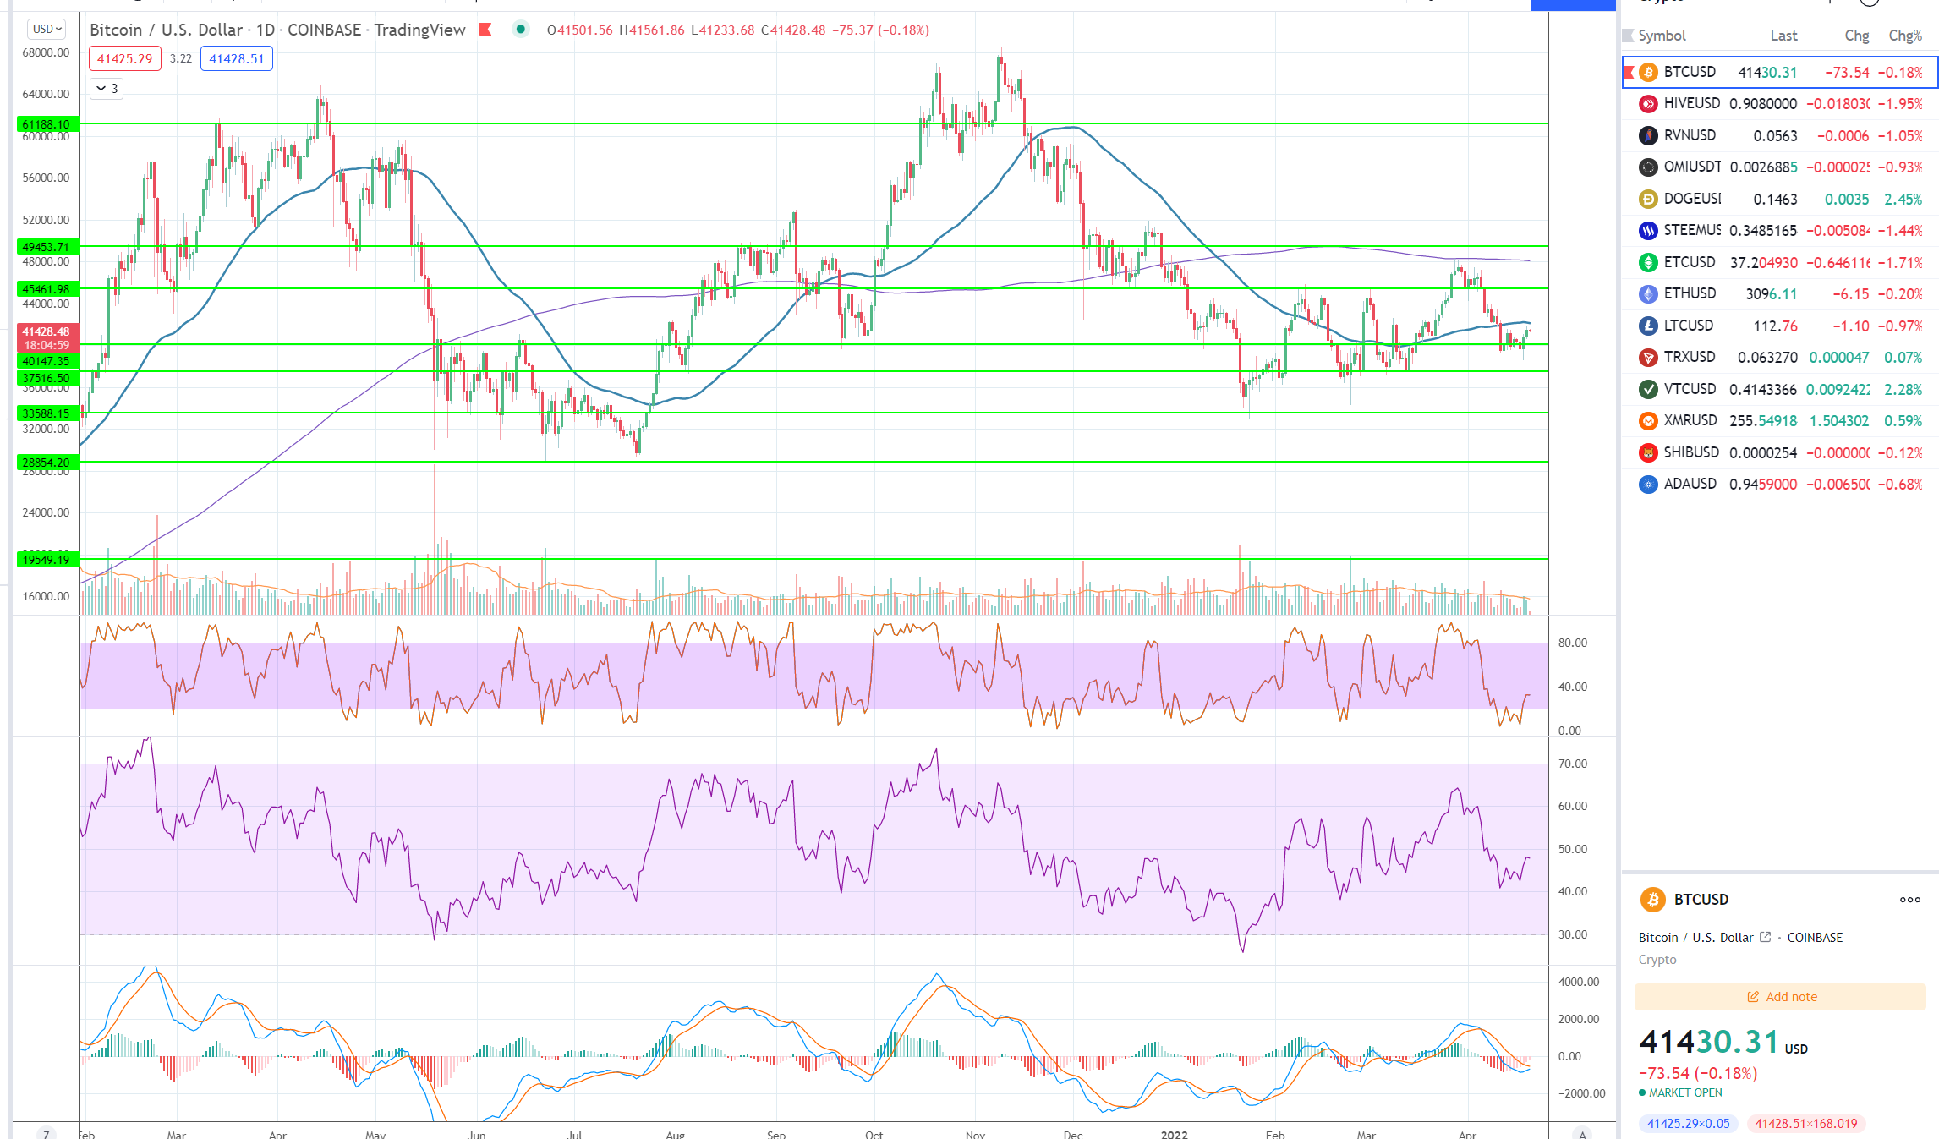The height and width of the screenshot is (1139, 1939).
Task: Select XMRUSD Monero icon in watchlist
Action: pyautogui.click(x=1648, y=420)
